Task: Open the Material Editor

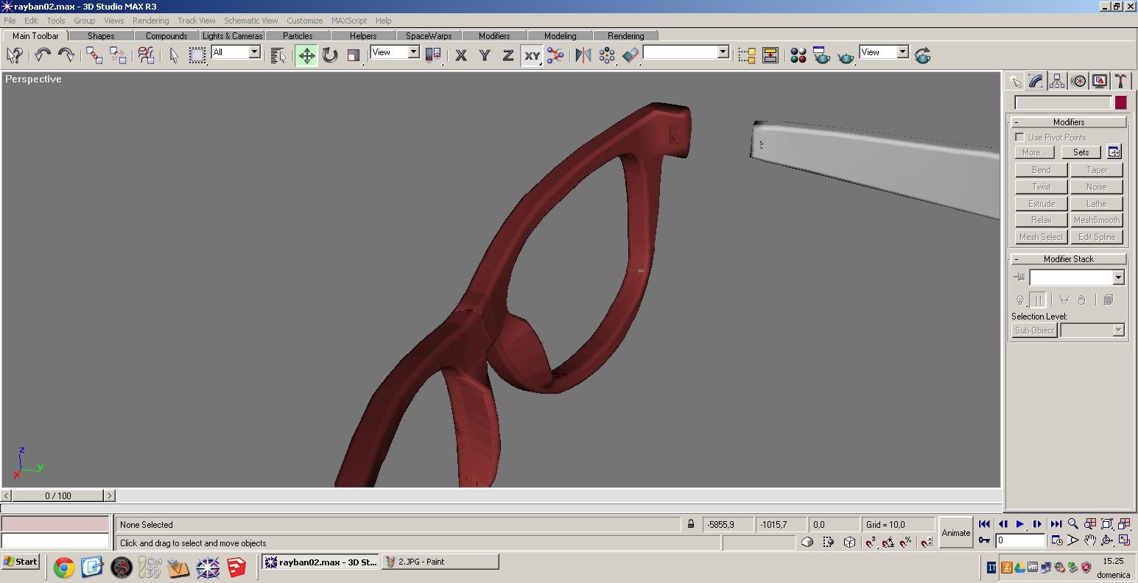Action: [798, 55]
